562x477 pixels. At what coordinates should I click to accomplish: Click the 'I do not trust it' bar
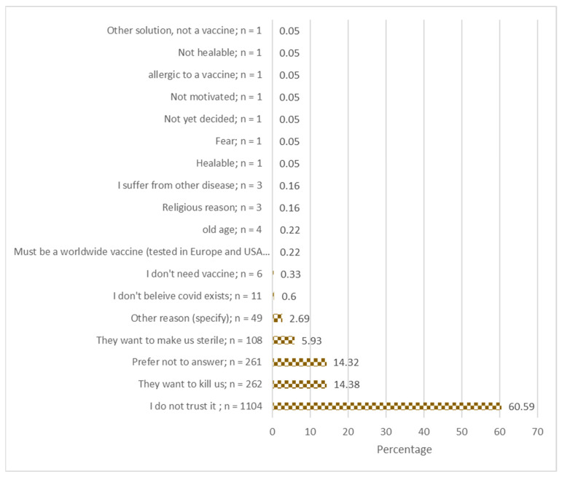[387, 406]
